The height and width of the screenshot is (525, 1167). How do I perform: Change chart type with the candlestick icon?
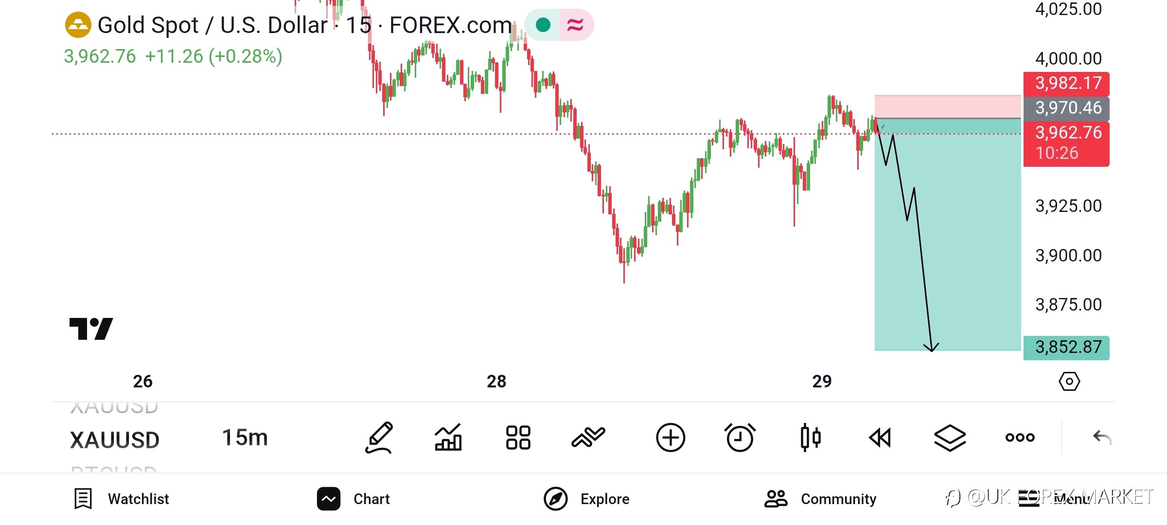(x=810, y=437)
